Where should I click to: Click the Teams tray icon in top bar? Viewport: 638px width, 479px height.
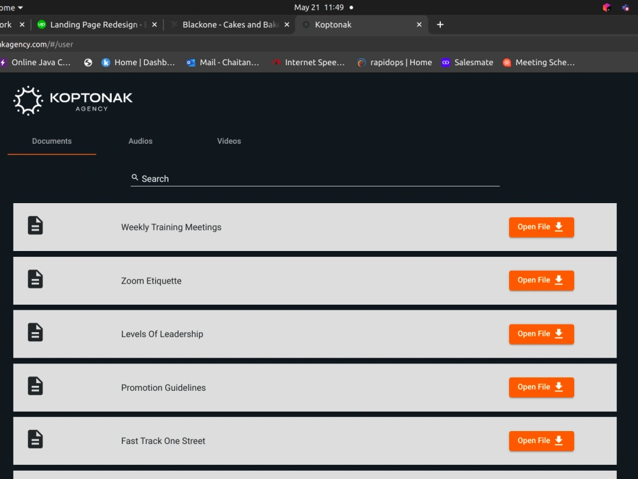(625, 7)
